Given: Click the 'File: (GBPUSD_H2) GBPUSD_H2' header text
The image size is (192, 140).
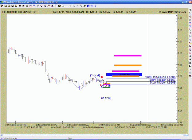Looking at the screenshot, I should 19,12.
